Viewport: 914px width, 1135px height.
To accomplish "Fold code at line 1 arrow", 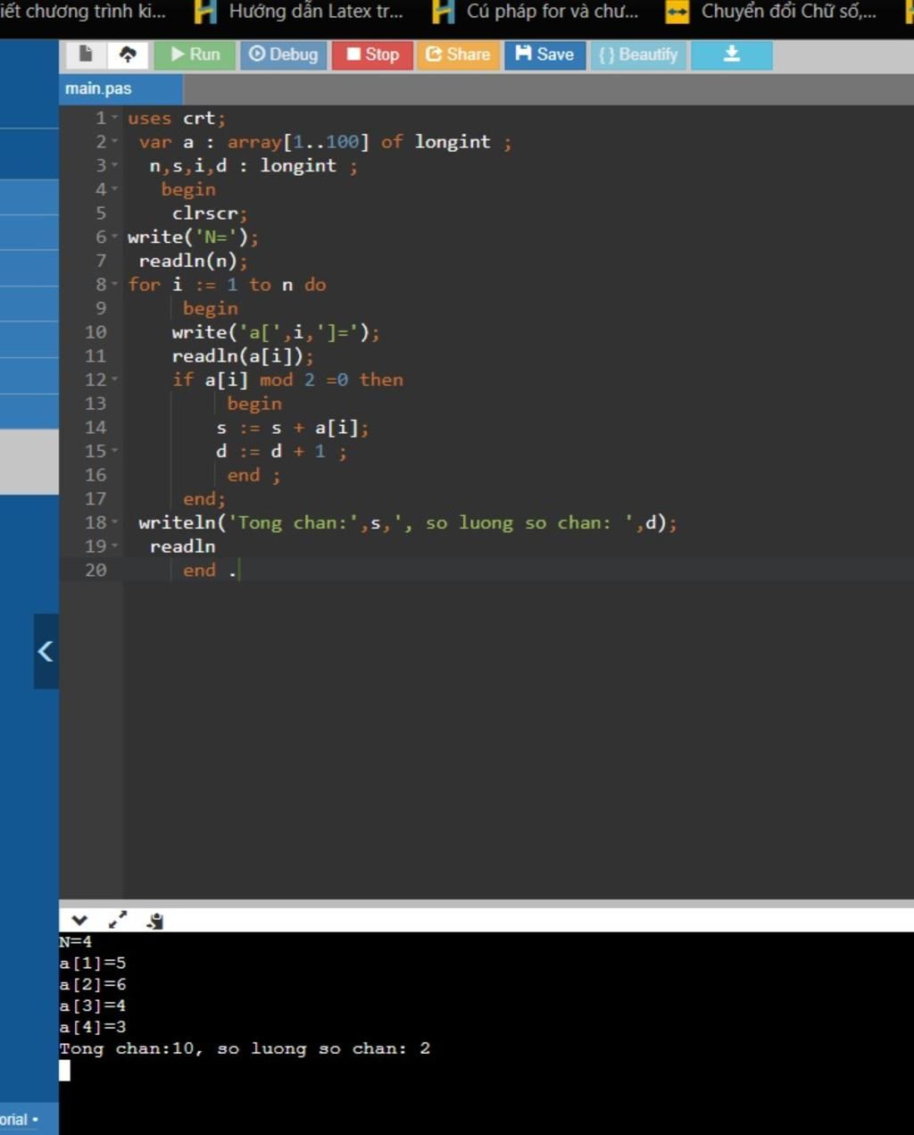I will tap(114, 118).
